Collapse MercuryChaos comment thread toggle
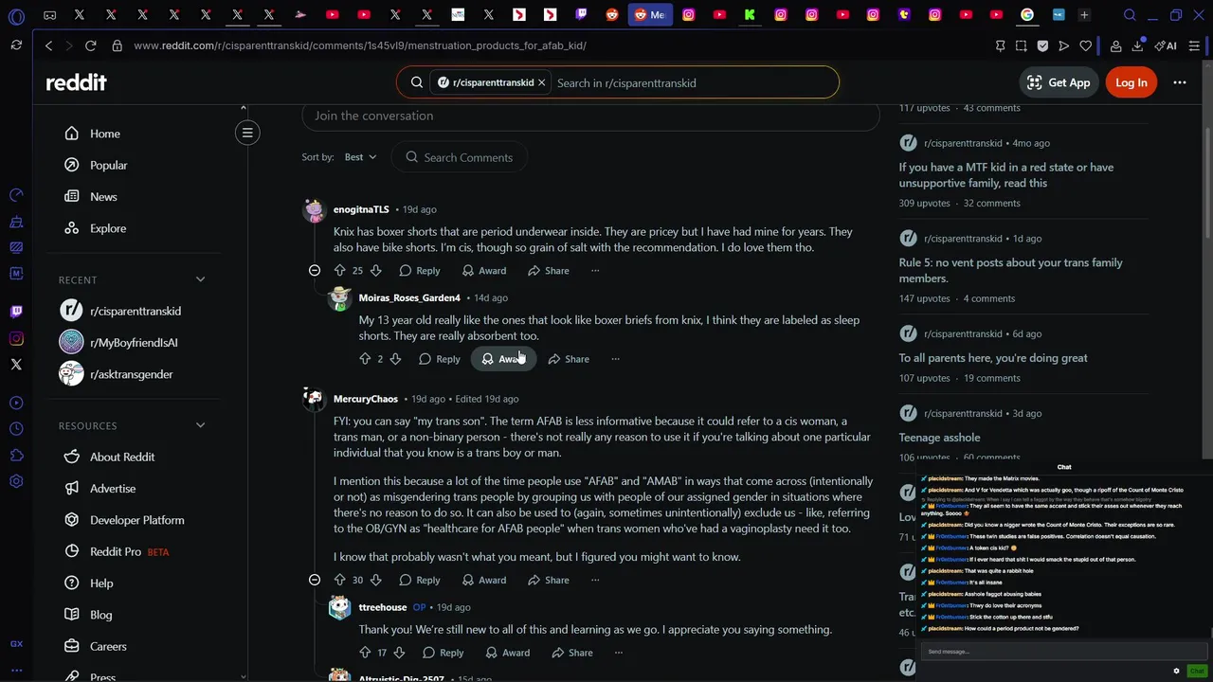 point(315,580)
